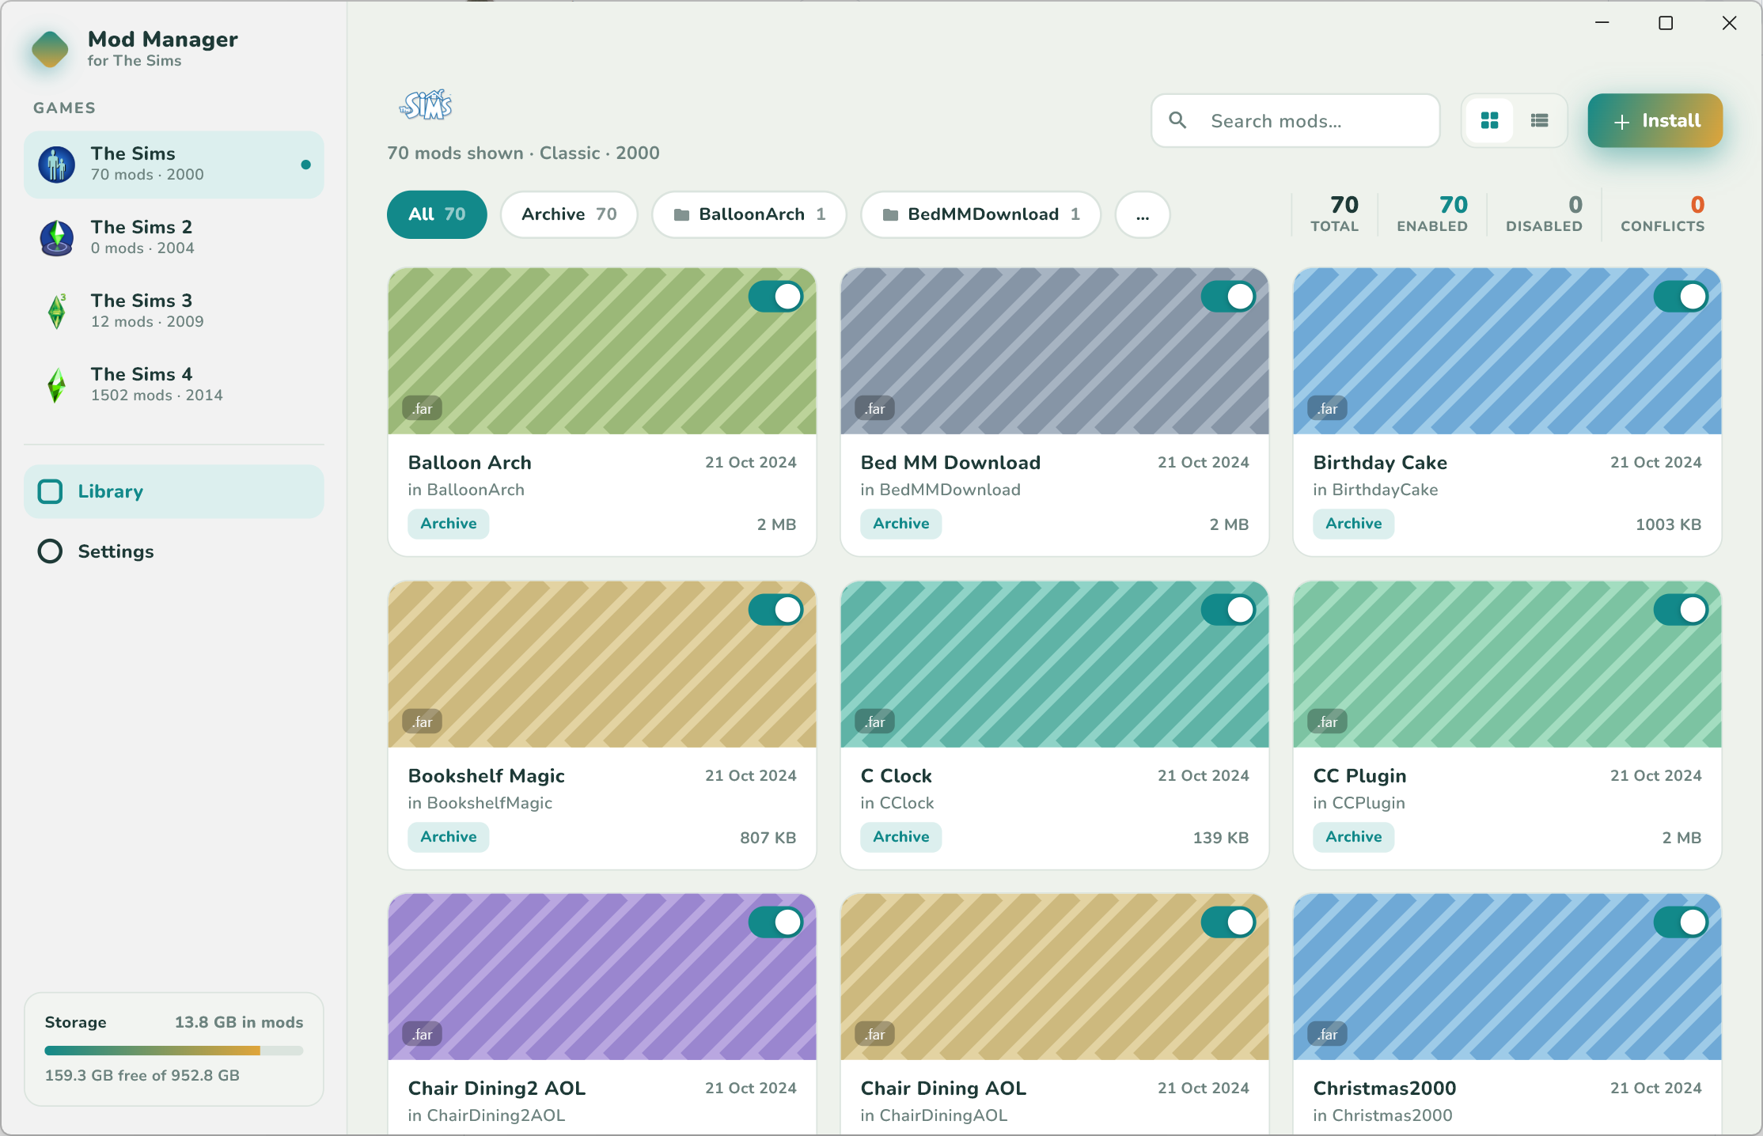The width and height of the screenshot is (1763, 1136).
Task: Filter by Archive 70 category
Action: click(x=569, y=214)
